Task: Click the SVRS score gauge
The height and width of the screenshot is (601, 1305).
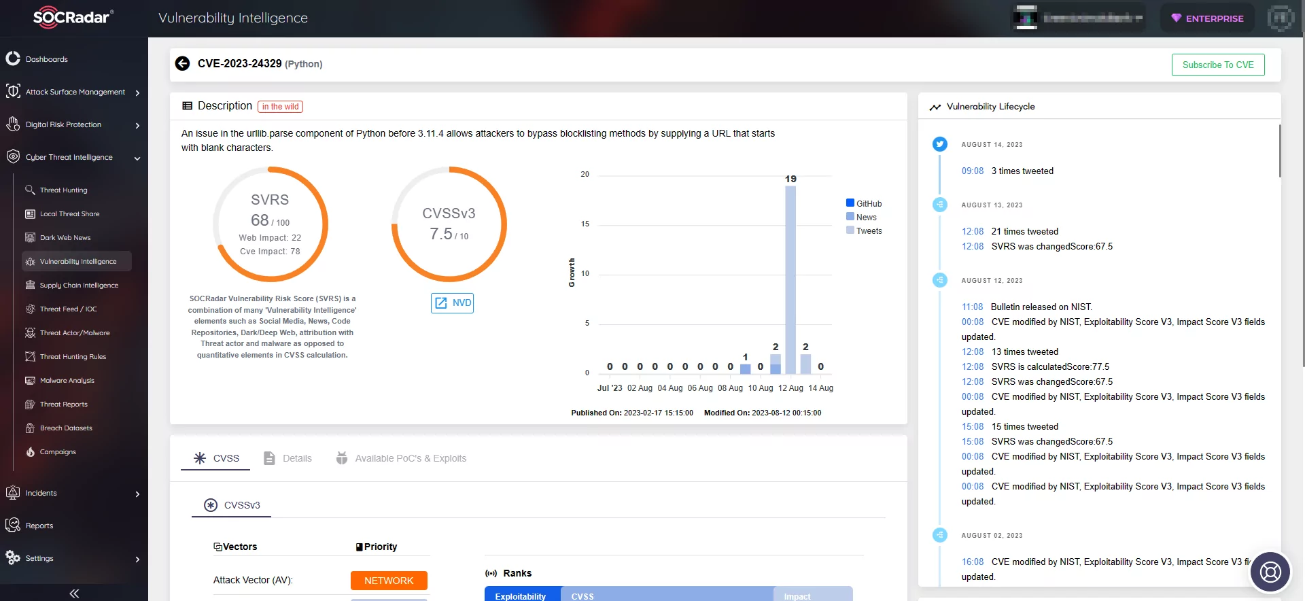Action: (270, 224)
